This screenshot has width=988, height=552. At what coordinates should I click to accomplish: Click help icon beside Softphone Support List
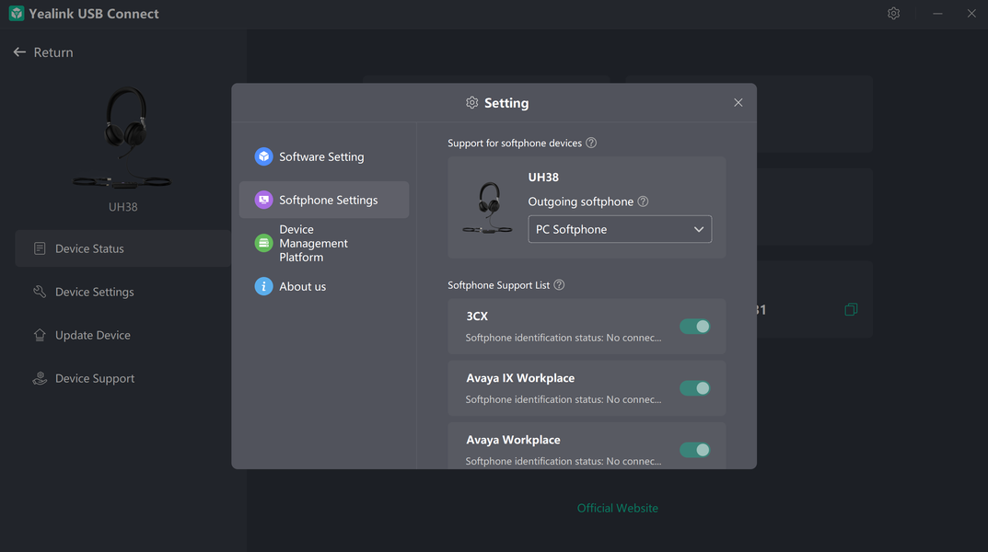coord(559,285)
